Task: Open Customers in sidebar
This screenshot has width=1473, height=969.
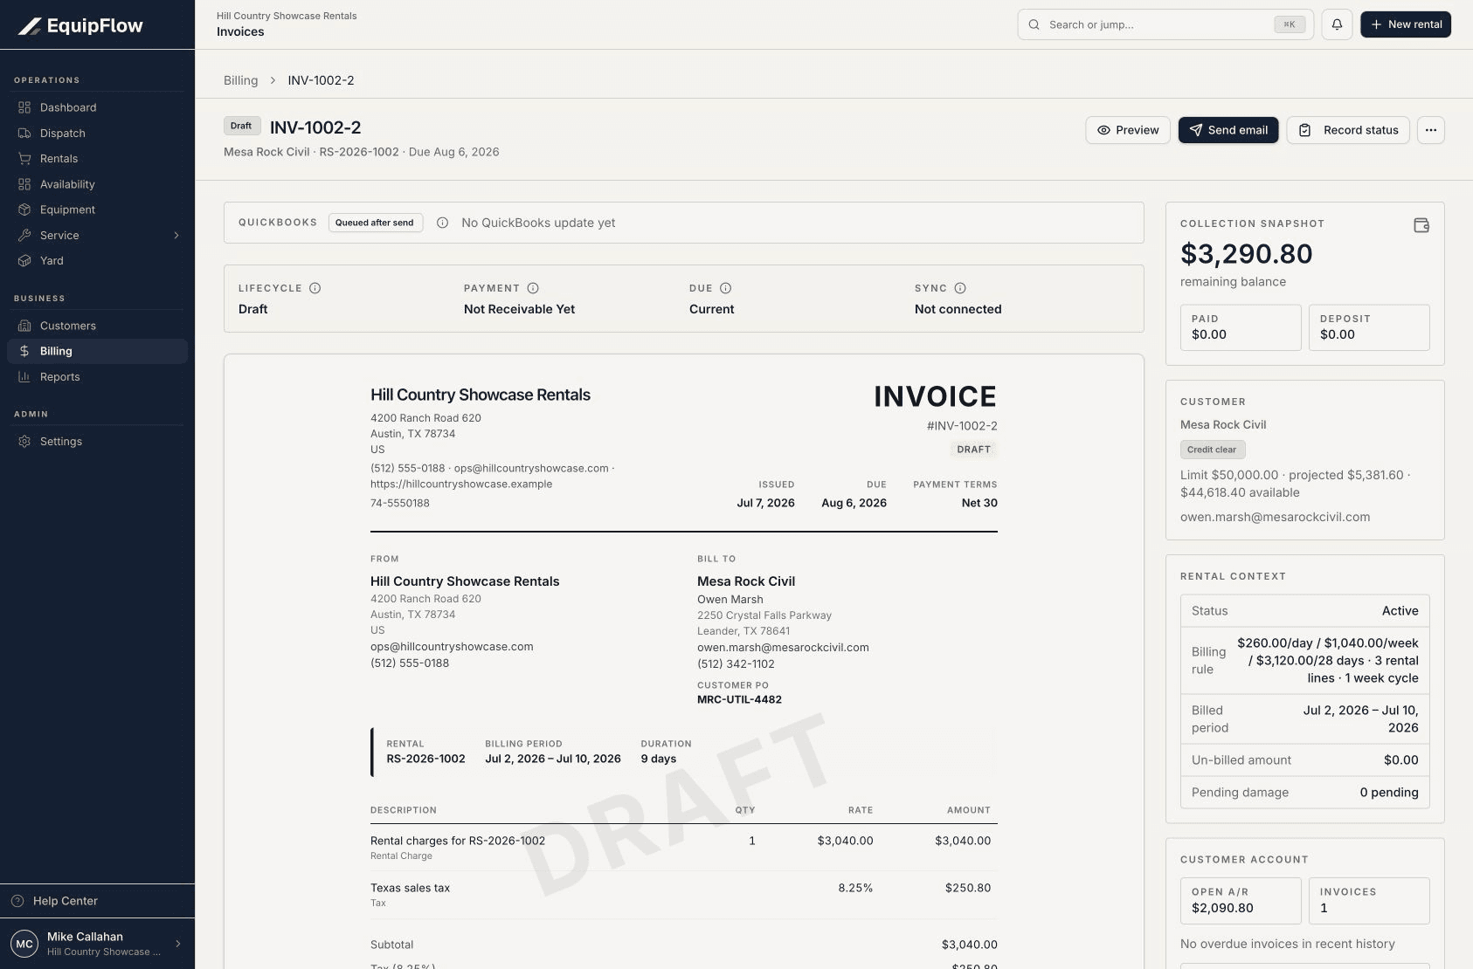Action: (97, 326)
